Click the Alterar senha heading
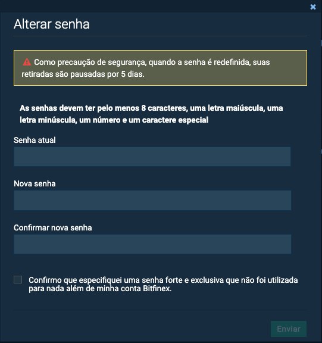Viewport: 322px width, 343px height. [x=52, y=24]
